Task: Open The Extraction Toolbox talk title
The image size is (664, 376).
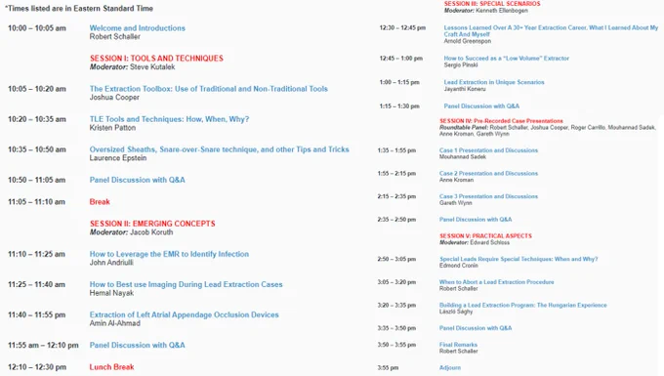Action: [208, 89]
